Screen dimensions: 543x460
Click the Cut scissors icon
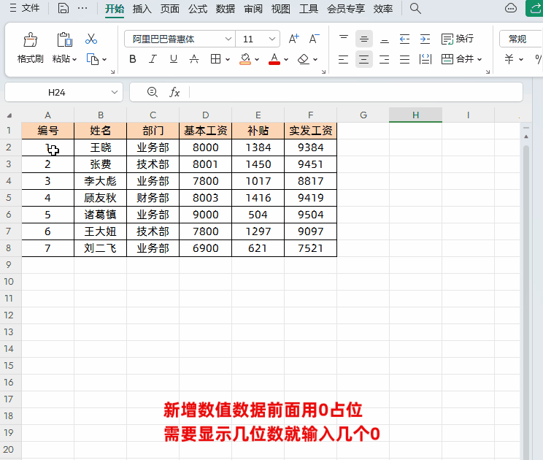coord(91,39)
